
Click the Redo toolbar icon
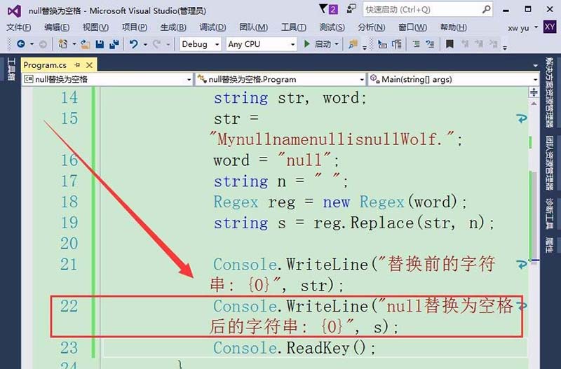tap(156, 44)
